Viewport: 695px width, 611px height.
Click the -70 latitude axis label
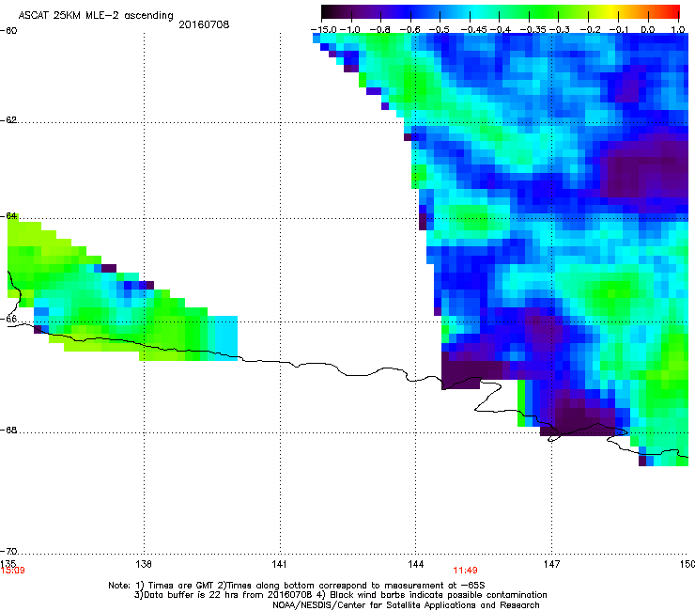[8, 551]
